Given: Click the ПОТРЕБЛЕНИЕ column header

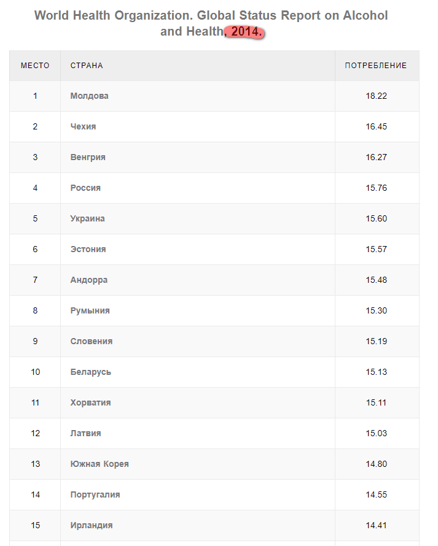Looking at the screenshot, I should [x=376, y=66].
